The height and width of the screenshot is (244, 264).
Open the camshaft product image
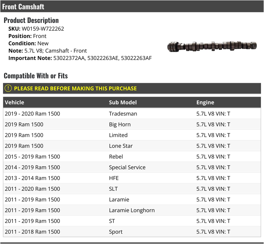pyautogui.click(x=212, y=46)
